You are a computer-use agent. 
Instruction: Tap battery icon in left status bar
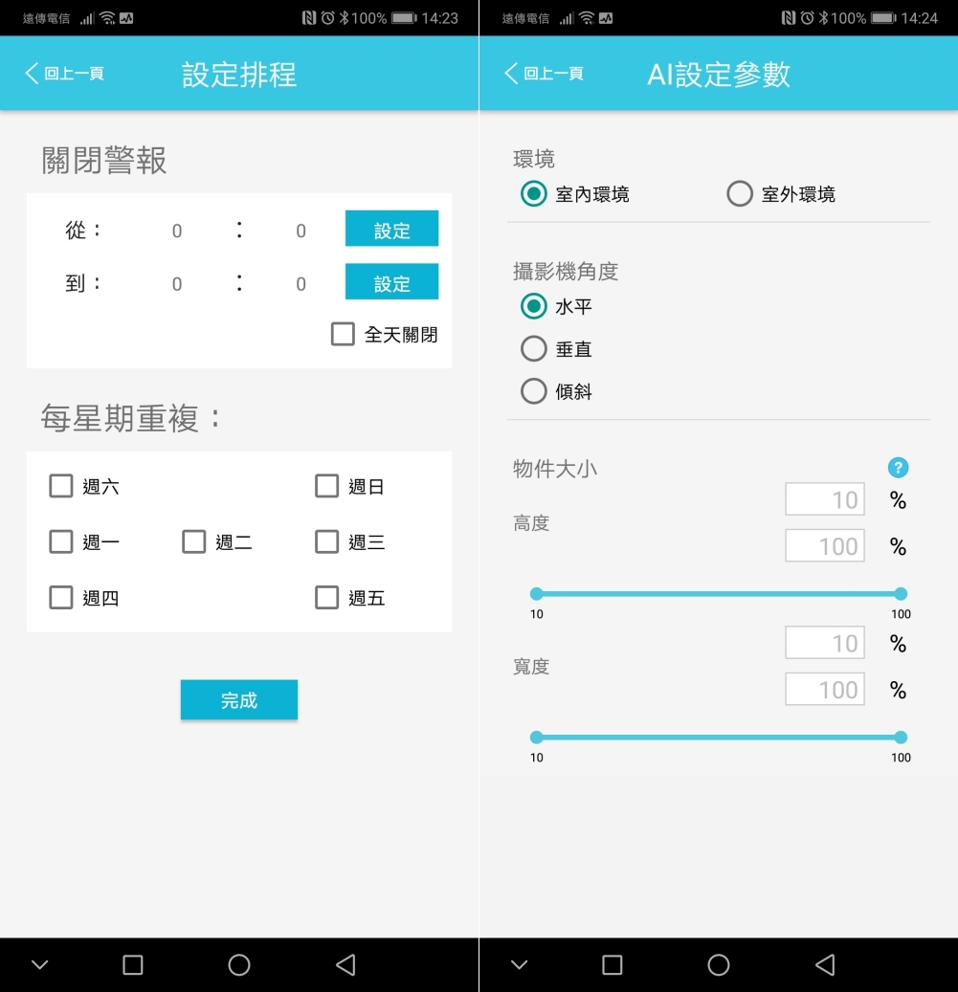pos(404,18)
